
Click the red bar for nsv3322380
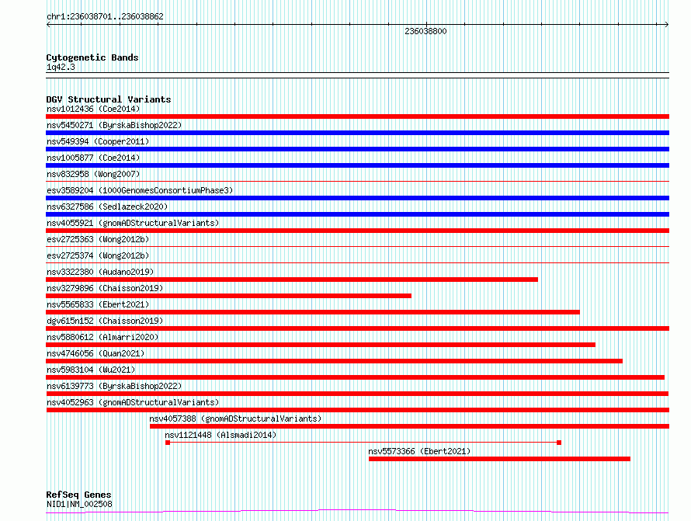pos(292,280)
